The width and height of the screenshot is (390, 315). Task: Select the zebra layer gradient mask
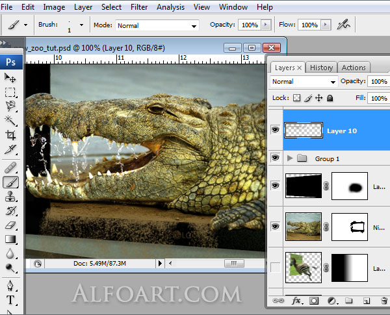tap(350, 268)
